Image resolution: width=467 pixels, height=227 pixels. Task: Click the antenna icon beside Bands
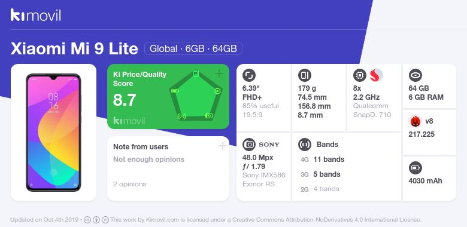[x=304, y=145]
